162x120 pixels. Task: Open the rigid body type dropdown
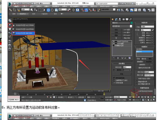click(127, 67)
